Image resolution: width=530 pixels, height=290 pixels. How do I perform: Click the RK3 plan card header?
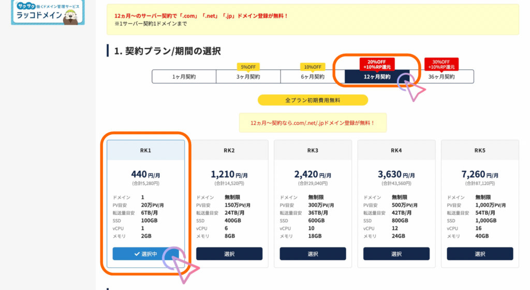coord(313,151)
